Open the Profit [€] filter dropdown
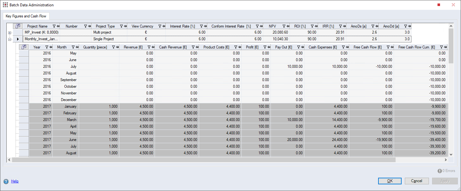This screenshot has width=461, height=191. (x=264, y=47)
